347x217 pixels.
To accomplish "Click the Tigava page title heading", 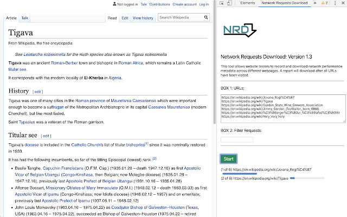I will (x=21, y=33).
